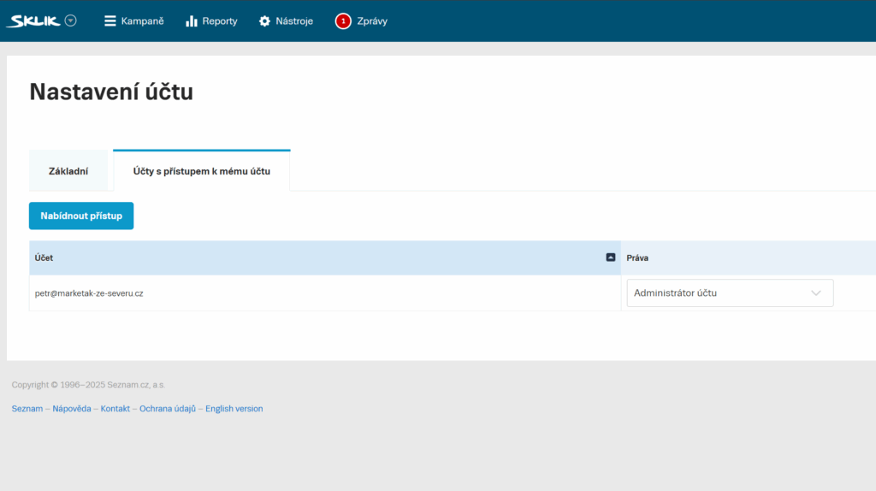
Task: Toggle sort arrow in the Účet column
Action: click(x=611, y=257)
